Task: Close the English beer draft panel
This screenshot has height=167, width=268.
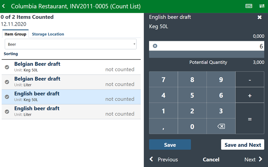Action: click(x=259, y=17)
